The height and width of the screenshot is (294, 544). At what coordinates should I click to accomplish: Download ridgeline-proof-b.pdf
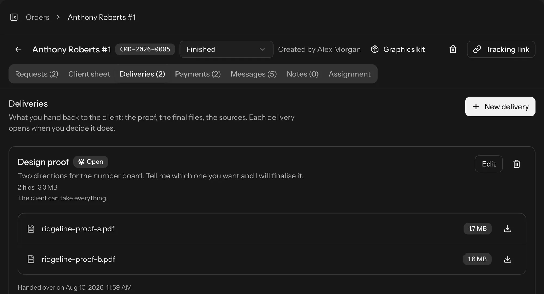click(508, 259)
